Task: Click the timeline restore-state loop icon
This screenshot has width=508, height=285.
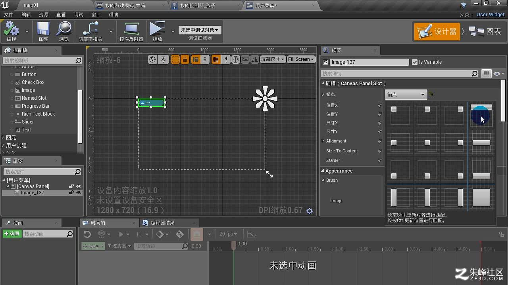Action: (87, 234)
